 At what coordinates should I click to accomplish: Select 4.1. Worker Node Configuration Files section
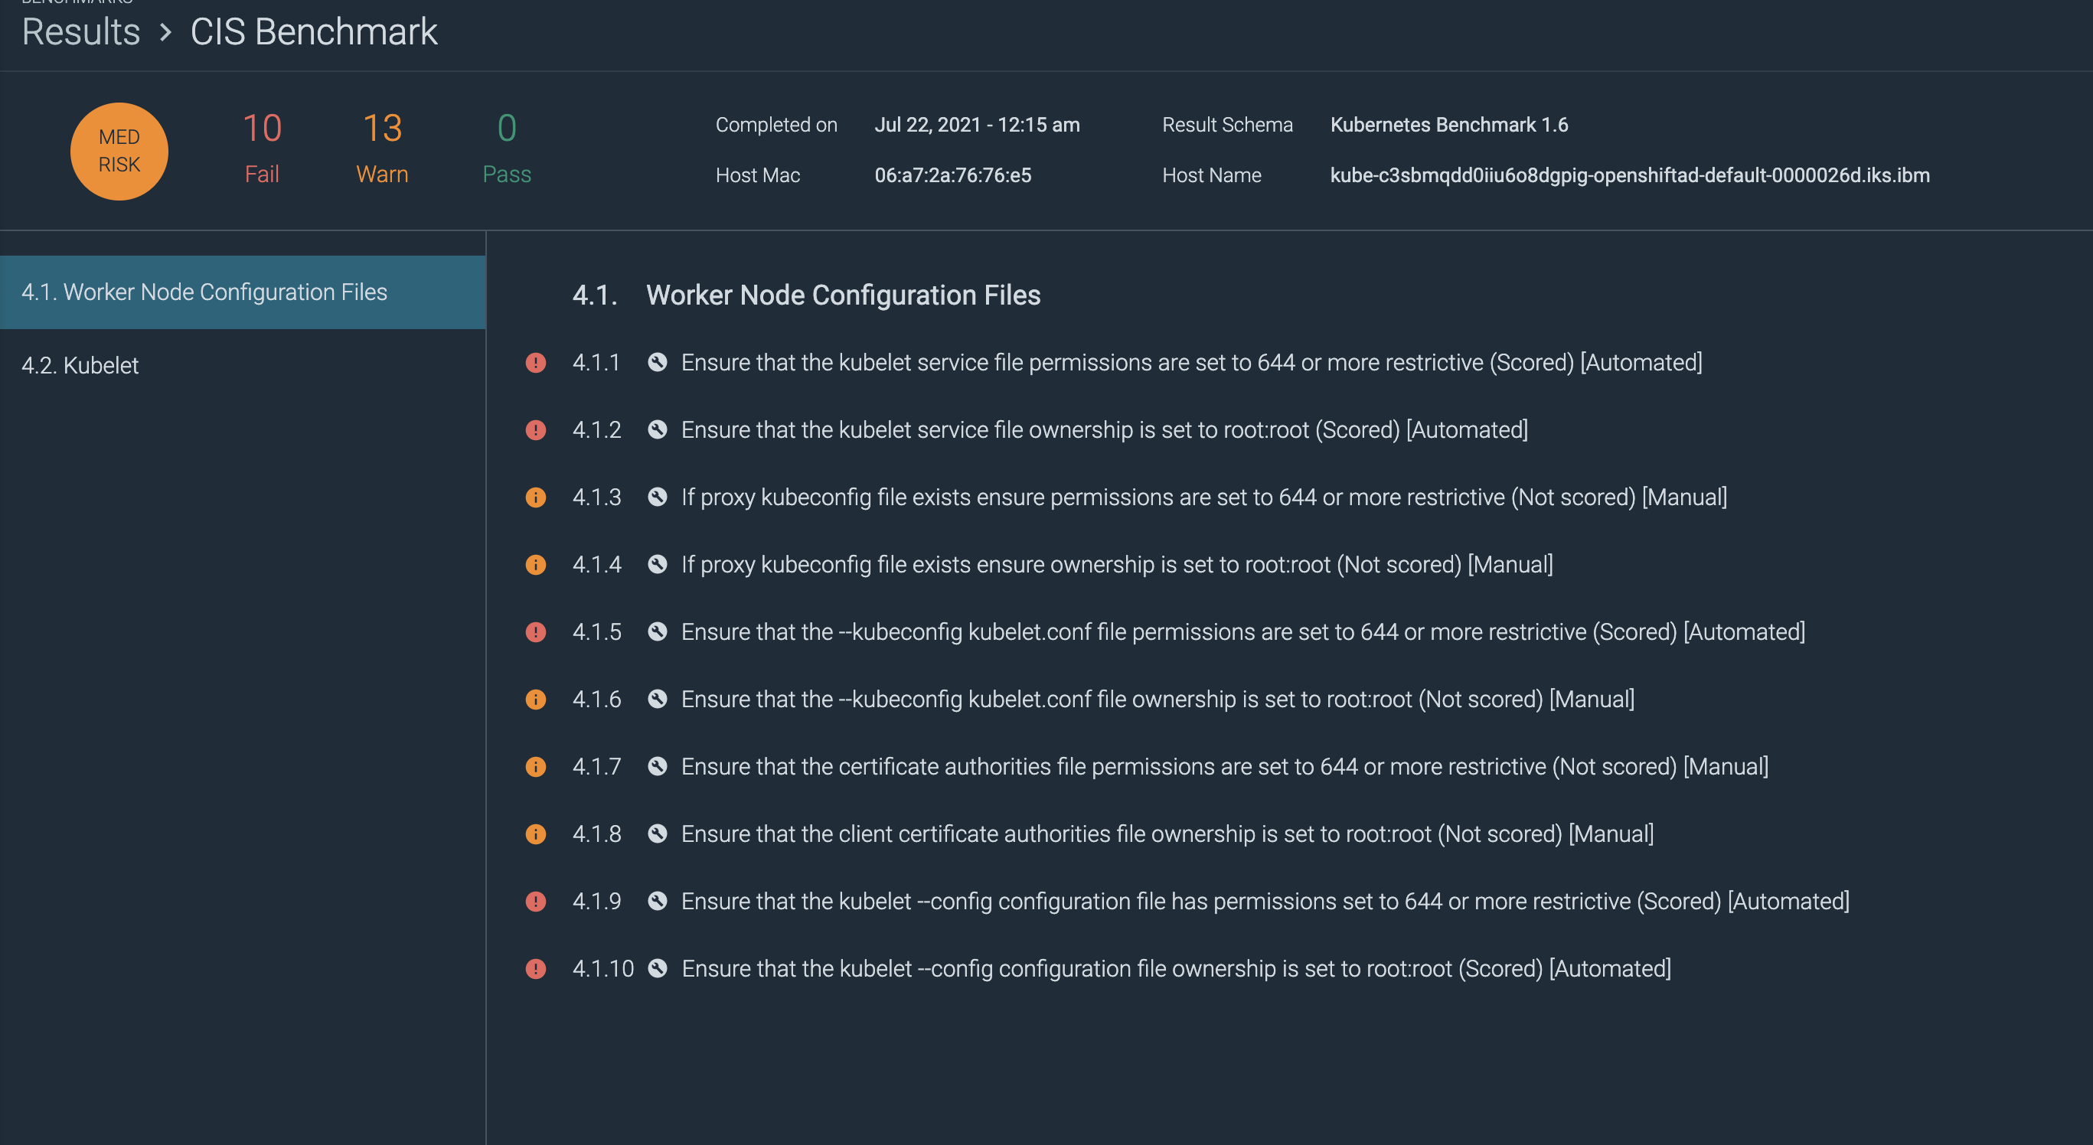coord(243,292)
